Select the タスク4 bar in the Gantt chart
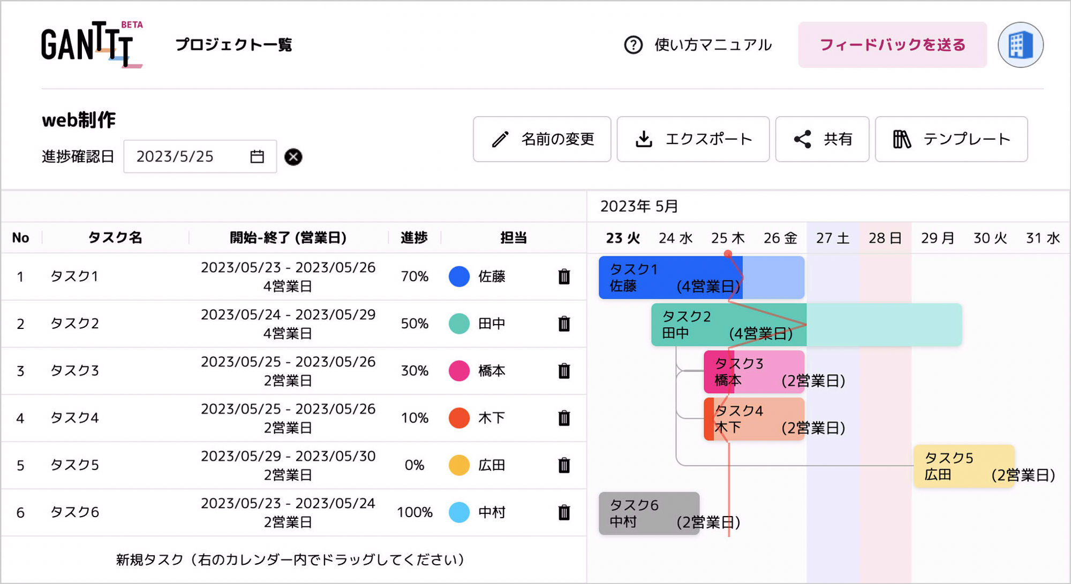The image size is (1071, 584). (754, 419)
